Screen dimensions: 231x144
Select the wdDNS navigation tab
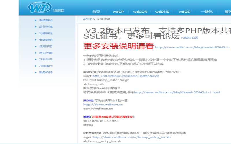(162, 12)
